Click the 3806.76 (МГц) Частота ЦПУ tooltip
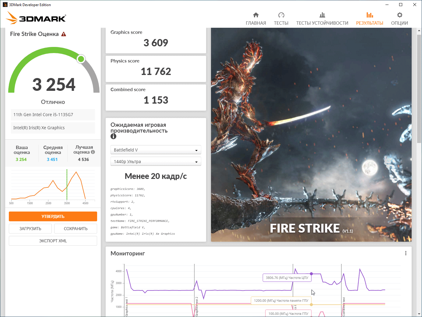 click(287, 278)
